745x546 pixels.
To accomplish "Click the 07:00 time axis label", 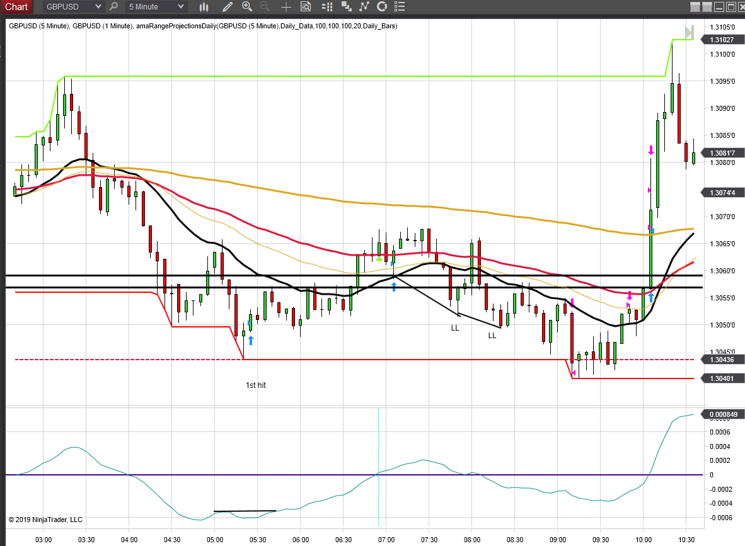I will tap(386, 540).
